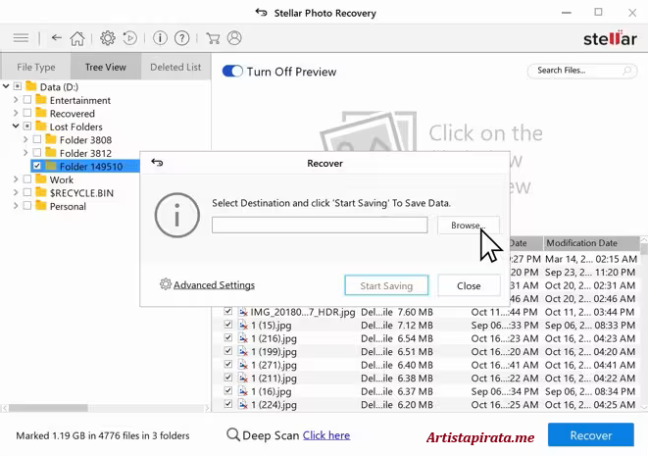The width and height of the screenshot is (648, 456).
Task: Click the resume recovery icon
Action: tap(129, 38)
